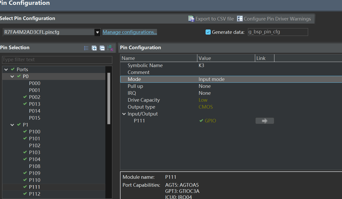Screen dimensions: 342x199
Task: Select pin P015 in the tree
Action: pyautogui.click(x=34, y=118)
